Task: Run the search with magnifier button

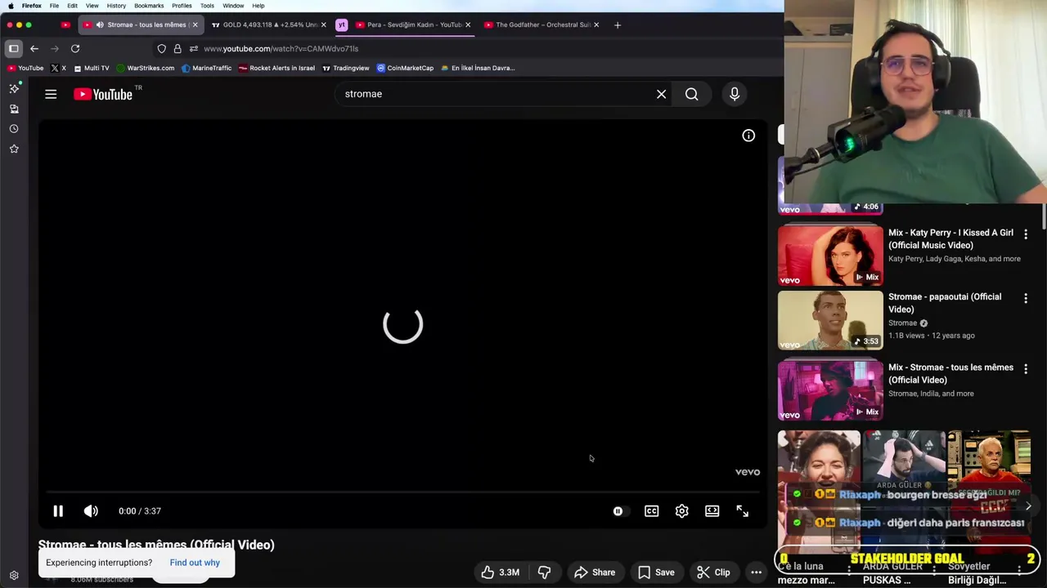Action: coord(692,94)
